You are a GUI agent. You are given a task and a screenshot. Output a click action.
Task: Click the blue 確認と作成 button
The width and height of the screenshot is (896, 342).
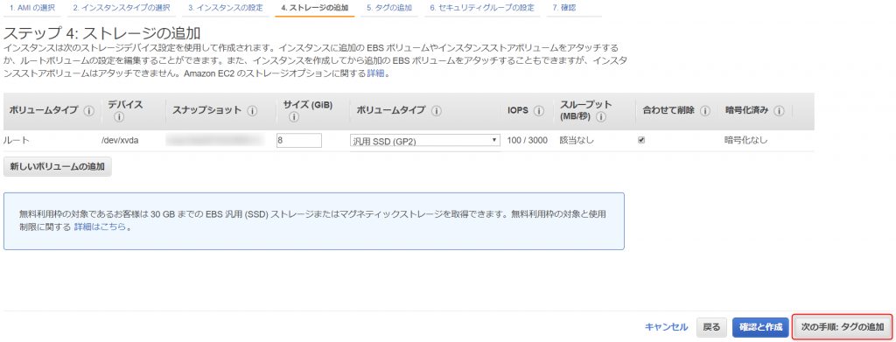click(x=760, y=327)
